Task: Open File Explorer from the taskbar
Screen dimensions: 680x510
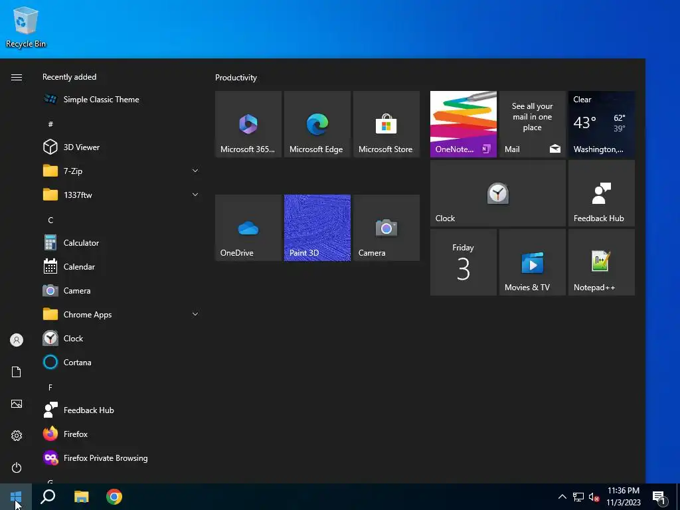Action: pyautogui.click(x=81, y=497)
